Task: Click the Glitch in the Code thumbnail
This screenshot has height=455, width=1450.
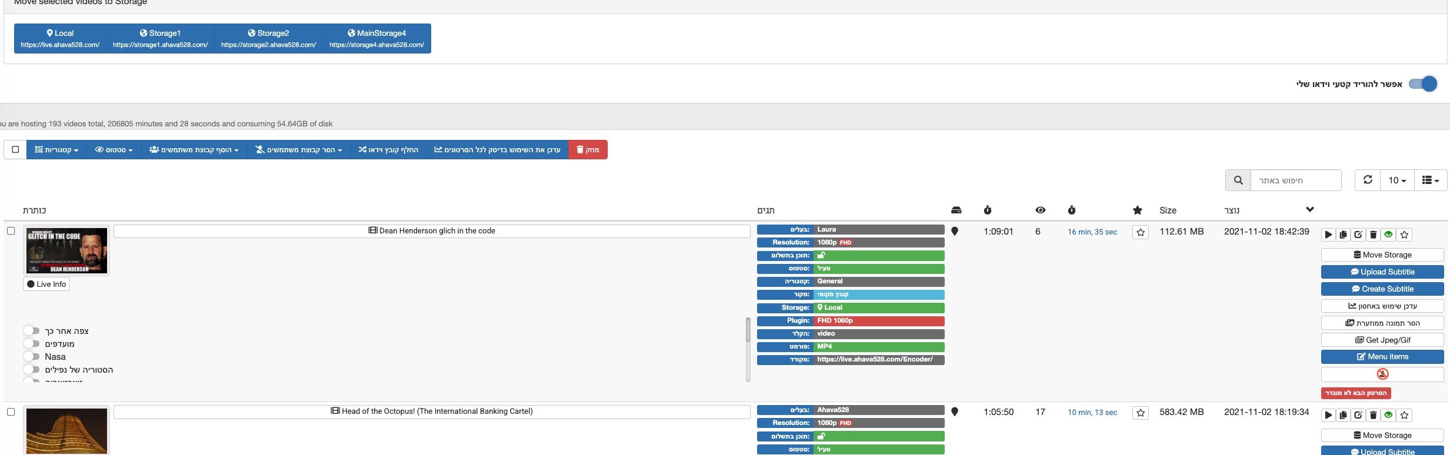Action: point(66,250)
